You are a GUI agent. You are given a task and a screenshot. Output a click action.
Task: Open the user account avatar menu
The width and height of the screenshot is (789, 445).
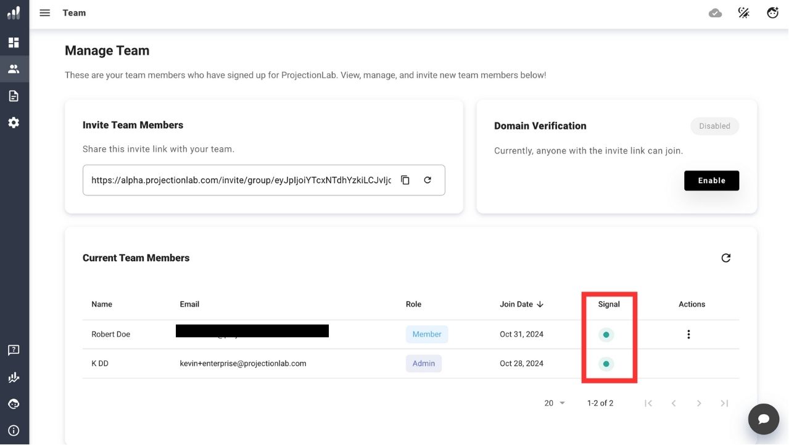tap(772, 13)
